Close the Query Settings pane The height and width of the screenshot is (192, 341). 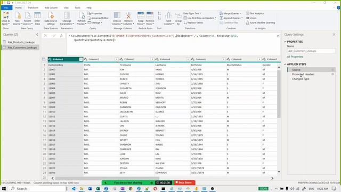point(334,35)
